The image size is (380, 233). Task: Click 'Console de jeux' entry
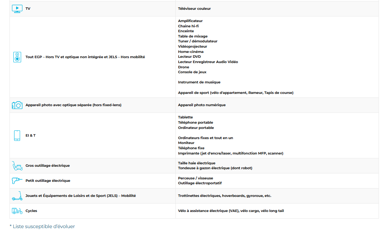pyautogui.click(x=192, y=72)
